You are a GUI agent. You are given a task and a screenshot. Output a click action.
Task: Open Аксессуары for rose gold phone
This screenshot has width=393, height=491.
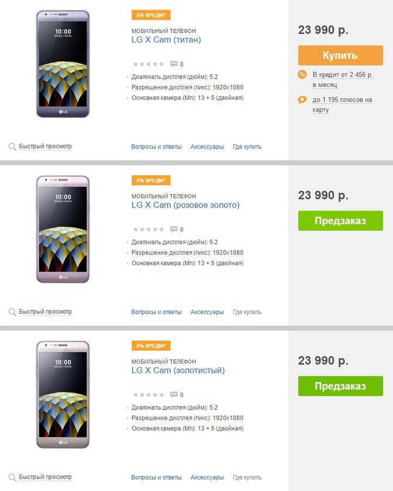[207, 312]
